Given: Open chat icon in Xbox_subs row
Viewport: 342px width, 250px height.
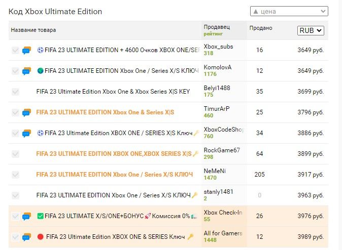Looking at the screenshot, I should pos(26,50).
